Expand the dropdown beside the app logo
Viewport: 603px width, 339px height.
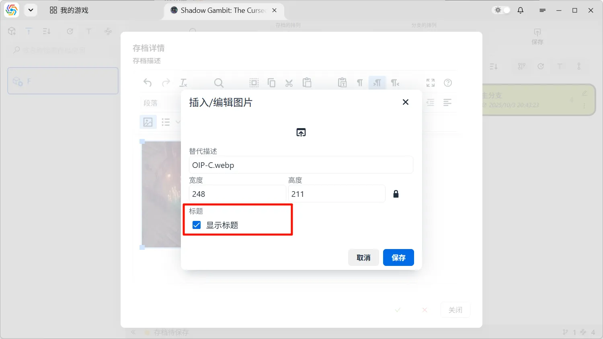pos(31,10)
